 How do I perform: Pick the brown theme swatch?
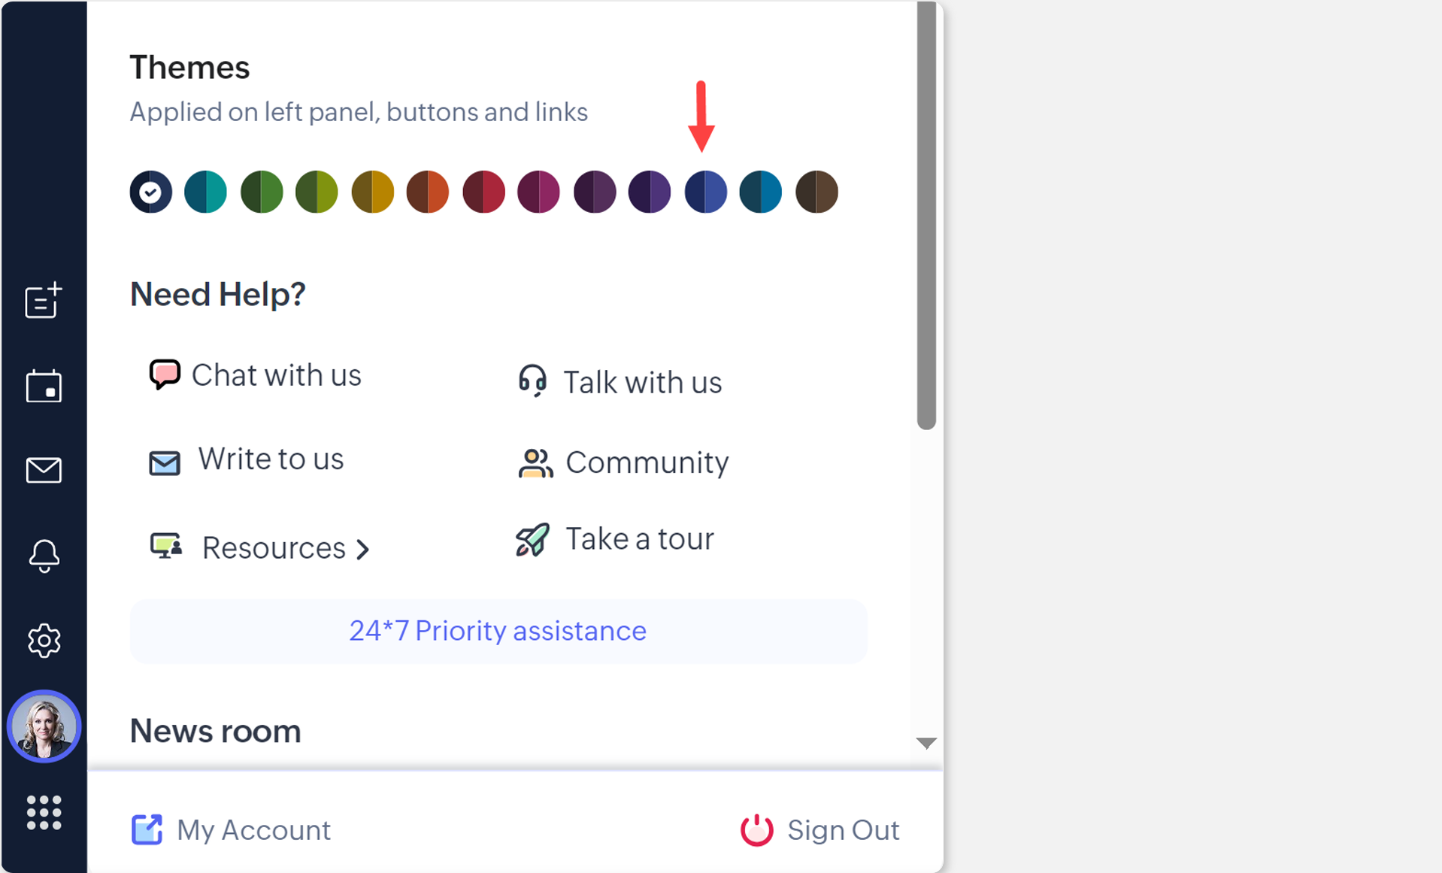tap(816, 192)
